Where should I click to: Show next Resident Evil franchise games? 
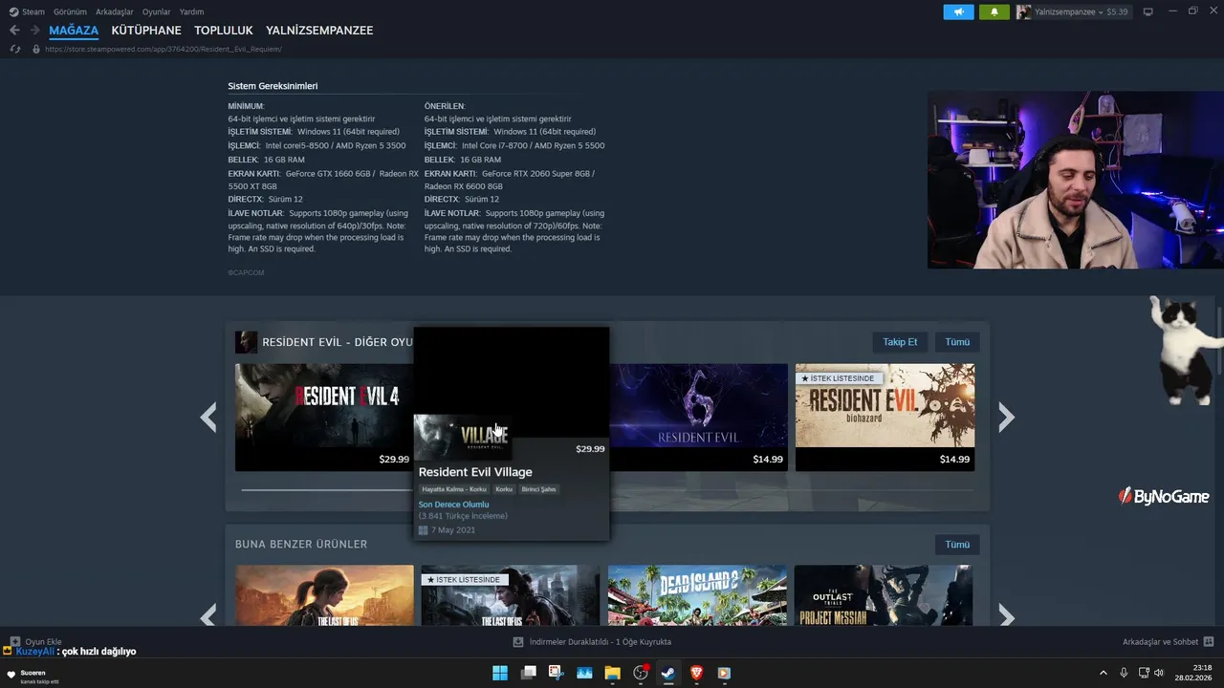pyautogui.click(x=1006, y=417)
